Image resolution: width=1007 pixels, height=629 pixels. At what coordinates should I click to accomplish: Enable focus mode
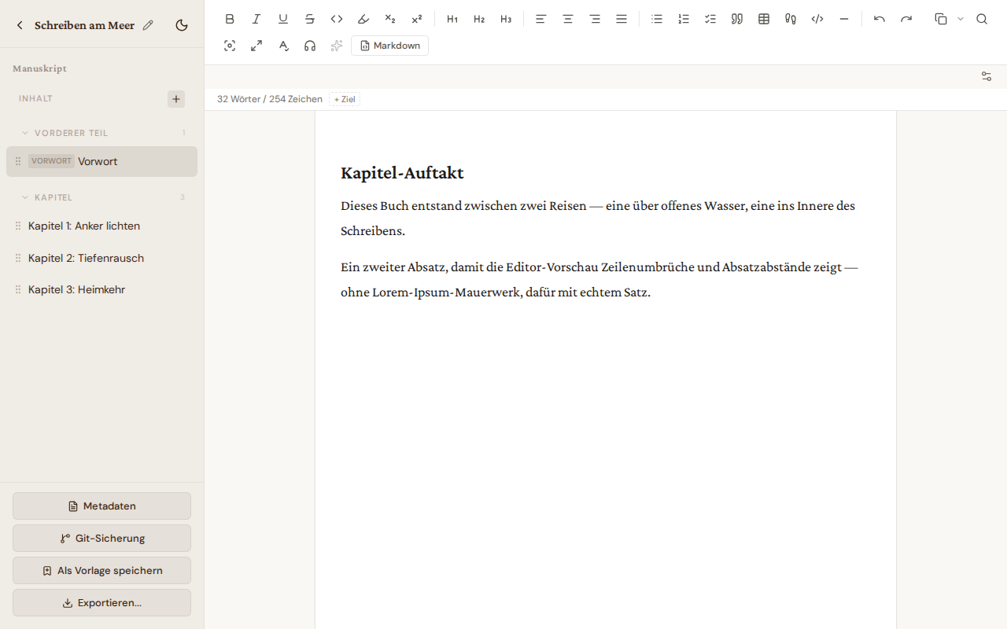tap(230, 46)
